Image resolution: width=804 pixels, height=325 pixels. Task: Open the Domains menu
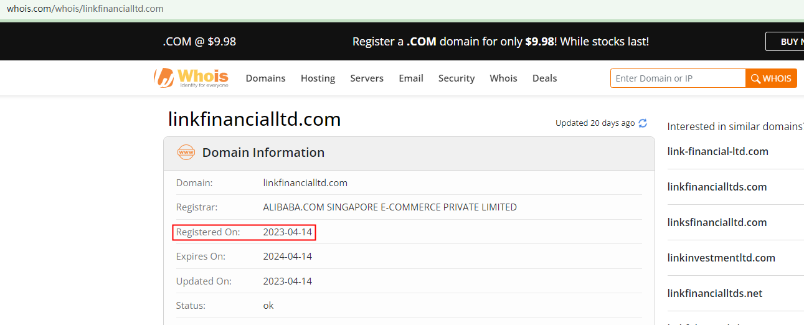click(265, 78)
